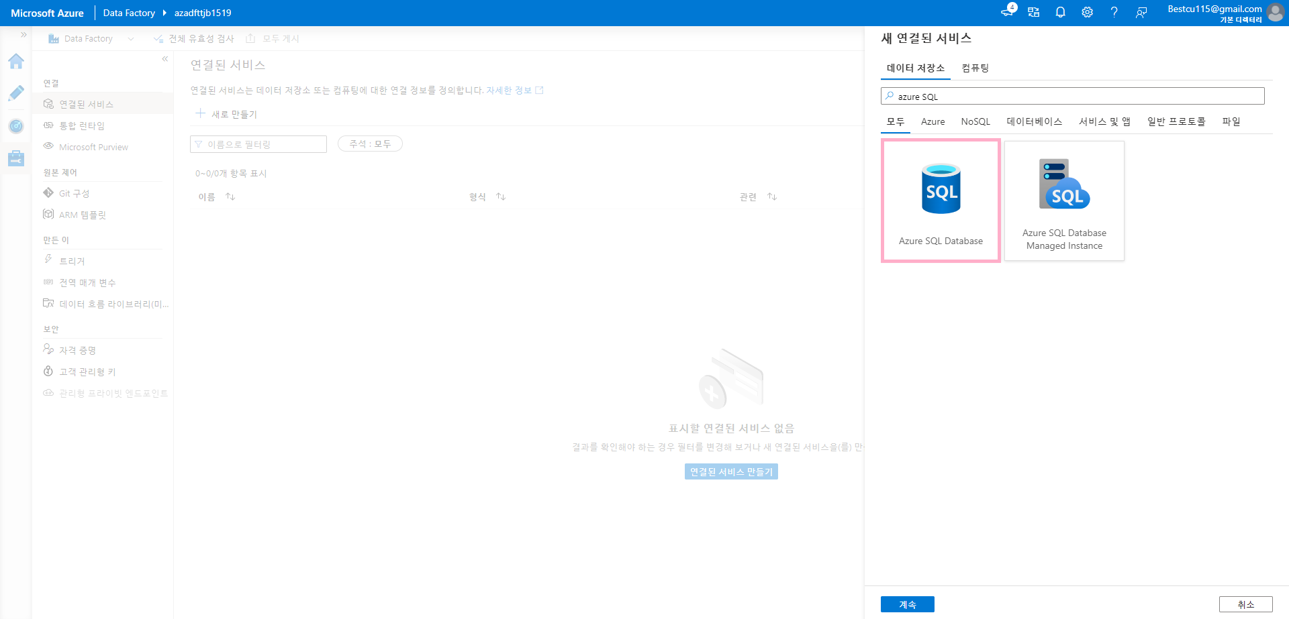Open ARM template menu item

pyautogui.click(x=103, y=215)
